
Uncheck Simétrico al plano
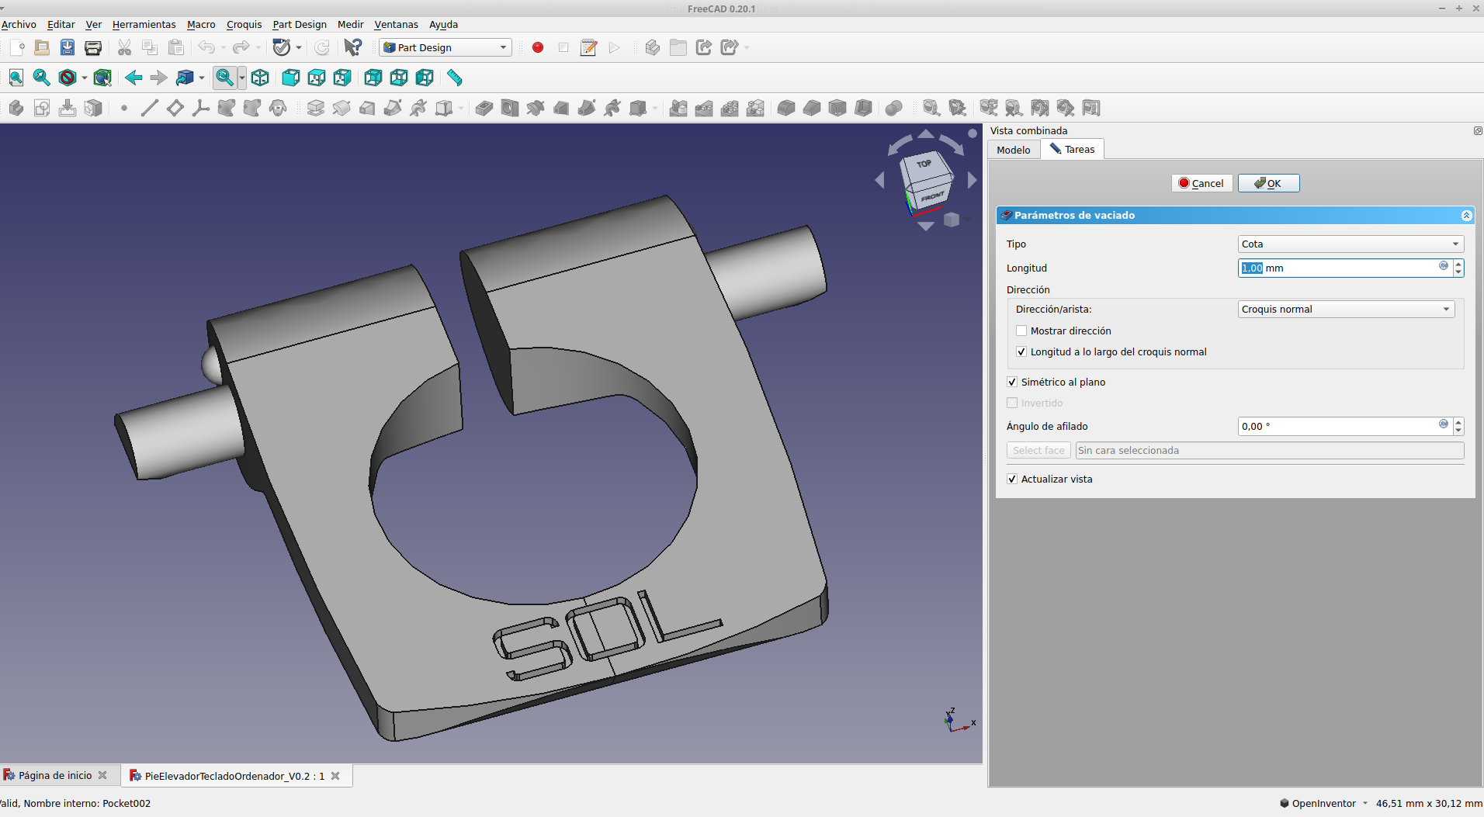1012,382
